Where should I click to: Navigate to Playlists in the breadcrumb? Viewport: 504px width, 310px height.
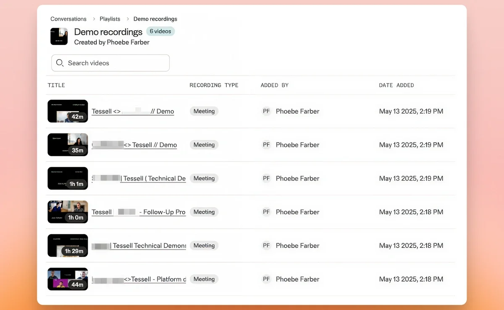(x=110, y=19)
